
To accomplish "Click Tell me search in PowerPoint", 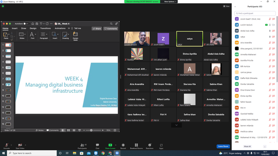I will click(76, 28).
